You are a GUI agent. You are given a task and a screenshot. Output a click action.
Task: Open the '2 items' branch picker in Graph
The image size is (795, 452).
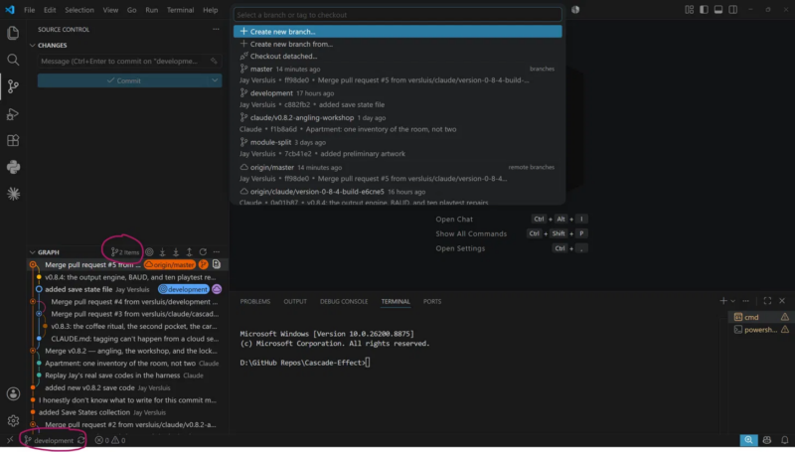pos(125,252)
